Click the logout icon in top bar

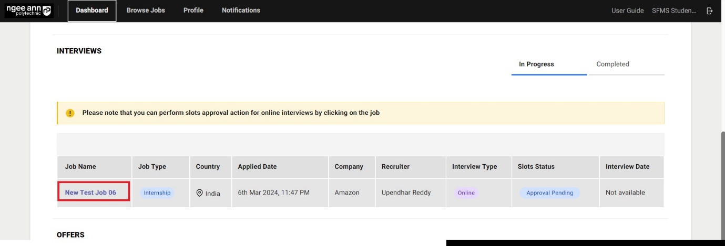click(710, 11)
